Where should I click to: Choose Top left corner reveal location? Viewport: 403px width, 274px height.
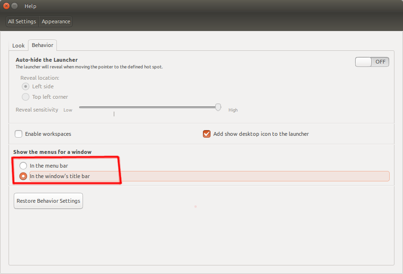26,97
